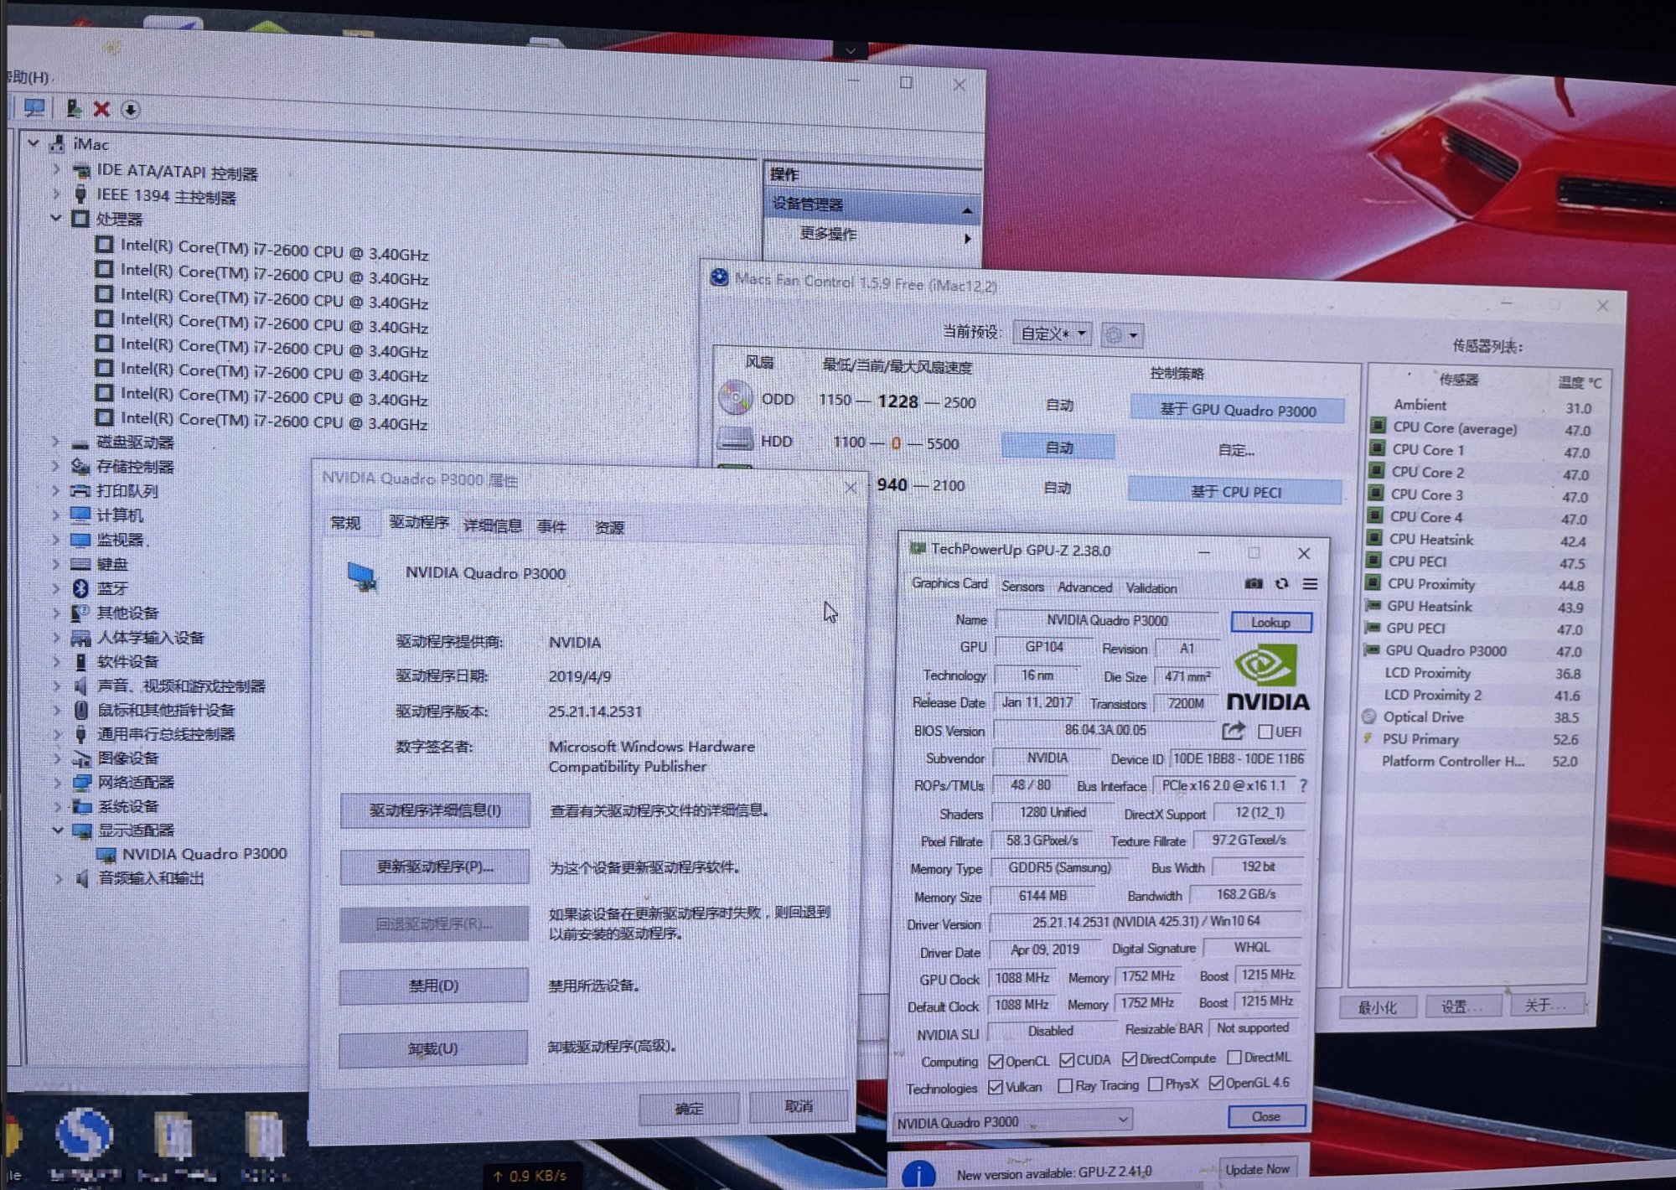
Task: Click the update driver down-arrow toolbar icon
Action: [x=131, y=110]
